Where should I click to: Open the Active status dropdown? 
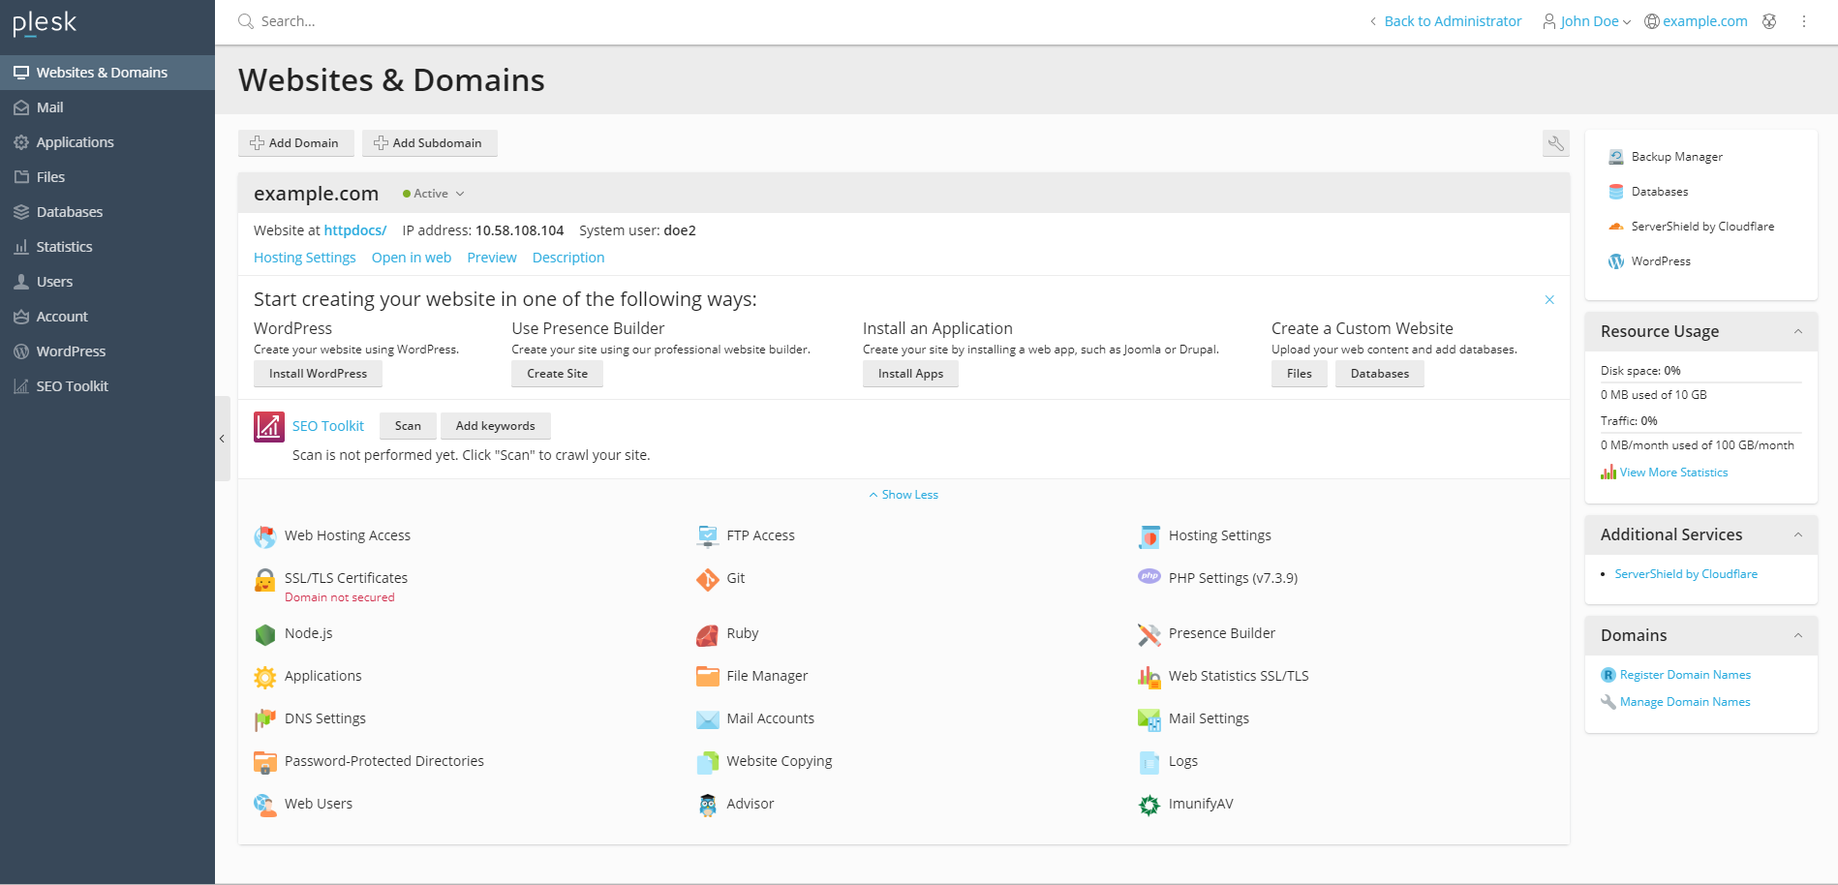coord(434,194)
